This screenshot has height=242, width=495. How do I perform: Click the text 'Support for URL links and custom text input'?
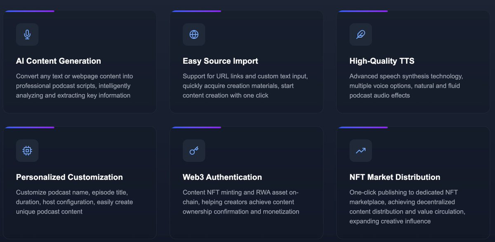click(245, 76)
